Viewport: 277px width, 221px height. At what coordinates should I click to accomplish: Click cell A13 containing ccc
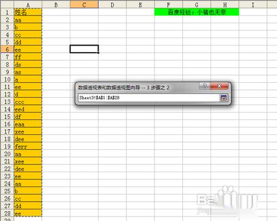[28, 102]
